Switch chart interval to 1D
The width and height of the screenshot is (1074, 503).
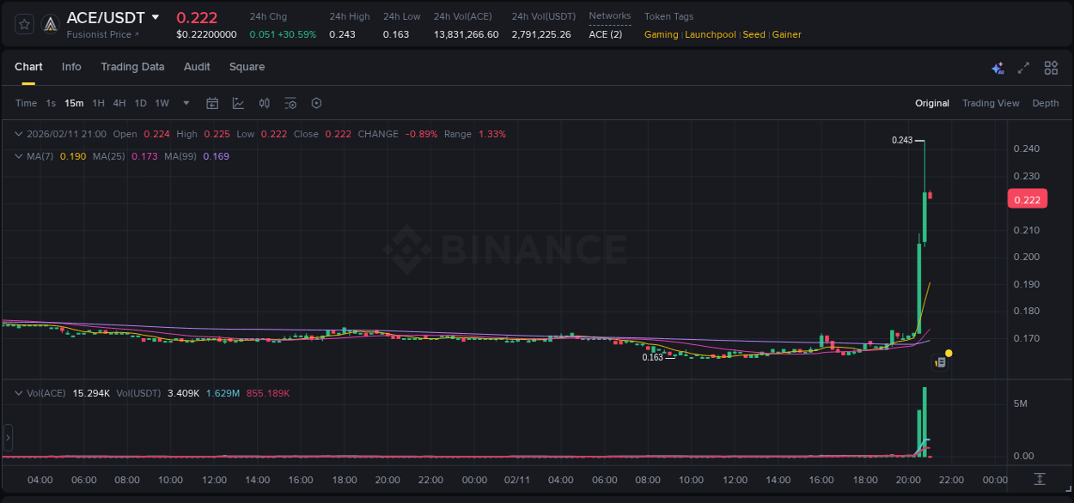[140, 103]
